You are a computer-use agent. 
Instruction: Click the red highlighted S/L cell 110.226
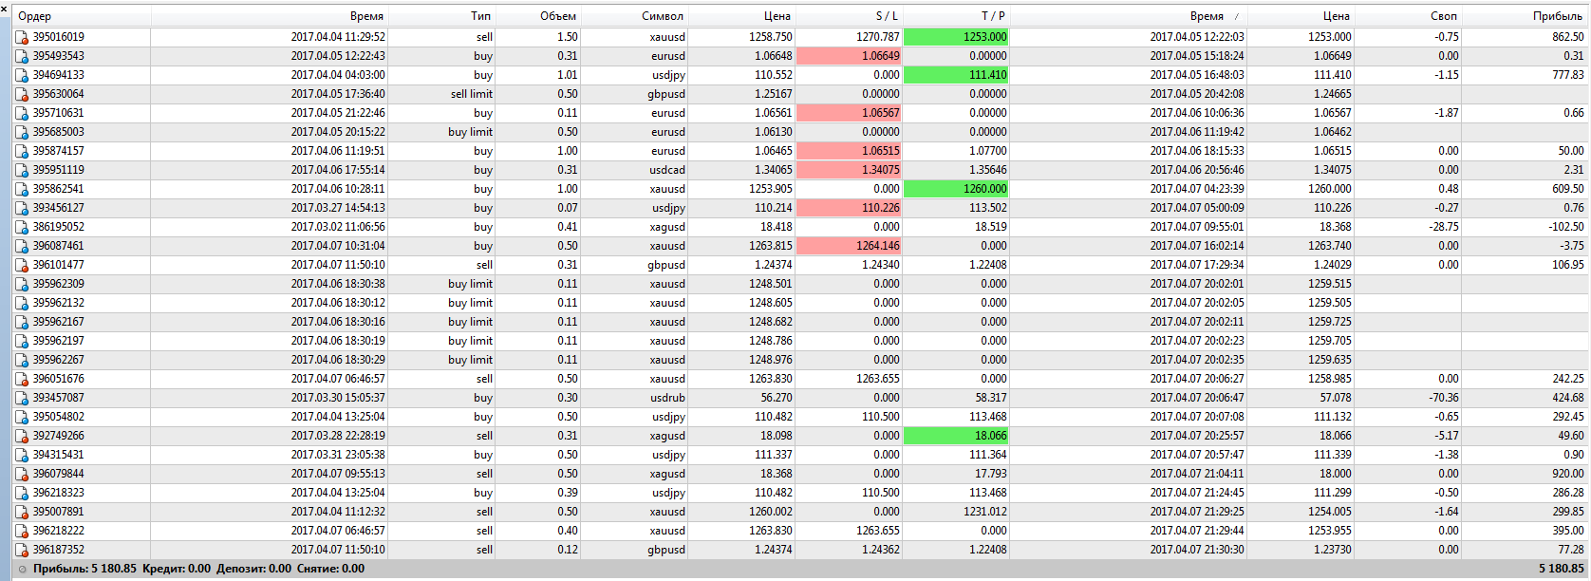(849, 208)
